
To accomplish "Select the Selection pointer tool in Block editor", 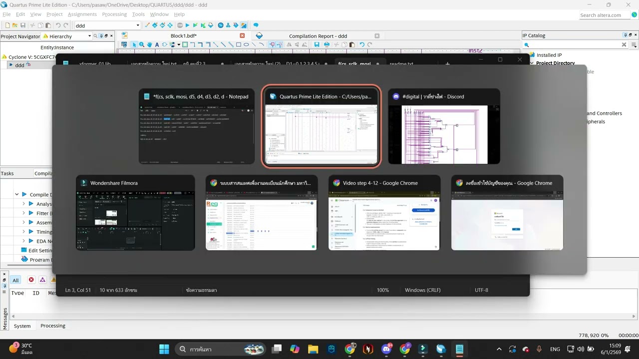I will pos(134,44).
